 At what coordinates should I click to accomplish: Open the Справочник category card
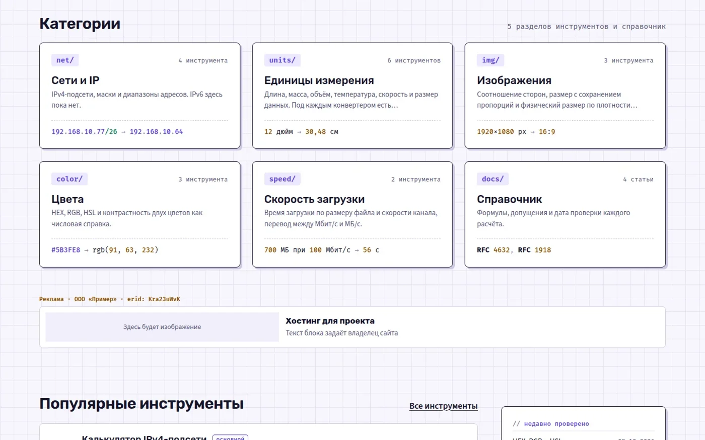(565, 214)
